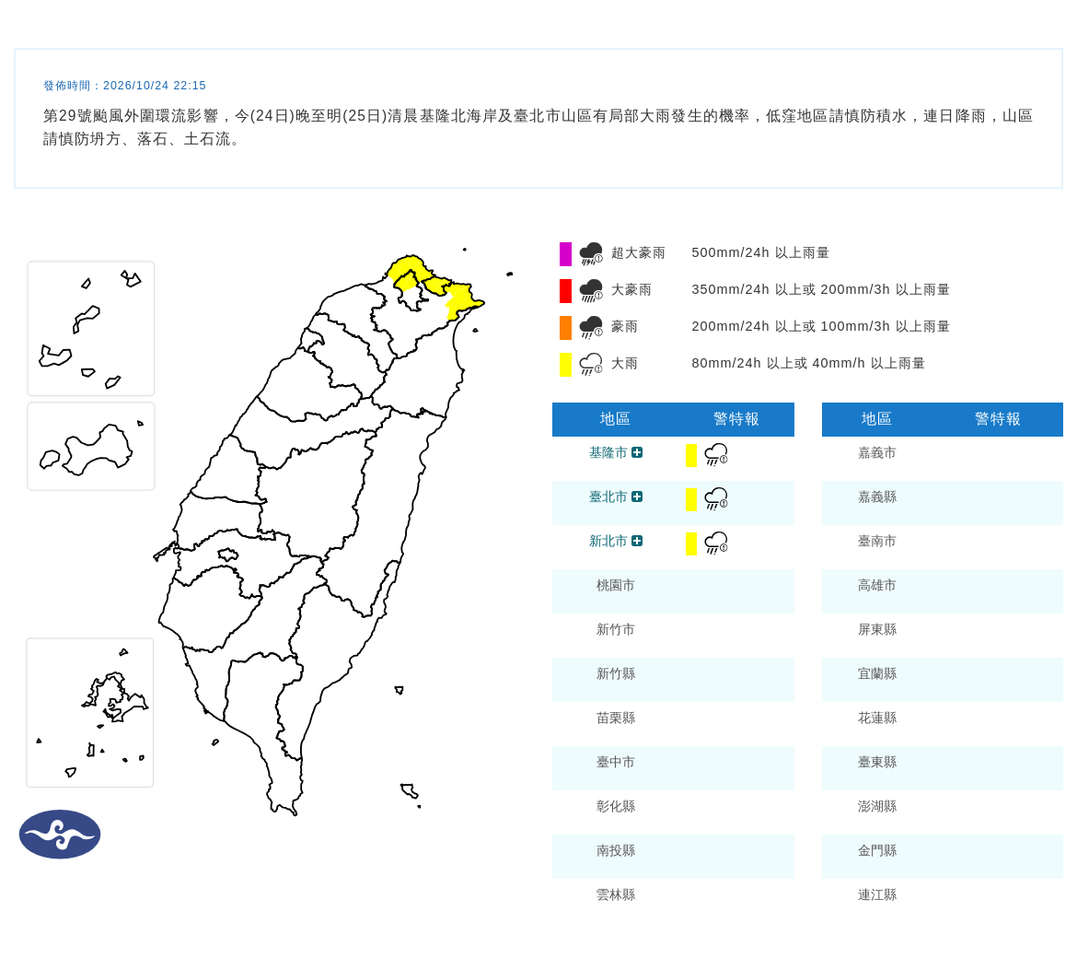
Task: Click the magenta 超大豪雨 color swatch
Action: (x=565, y=253)
